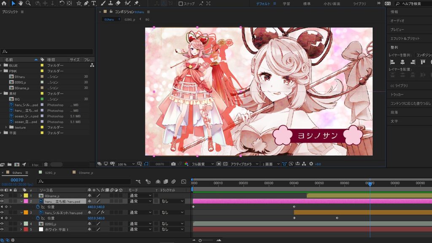Select the Brush tool

tap(103, 3)
